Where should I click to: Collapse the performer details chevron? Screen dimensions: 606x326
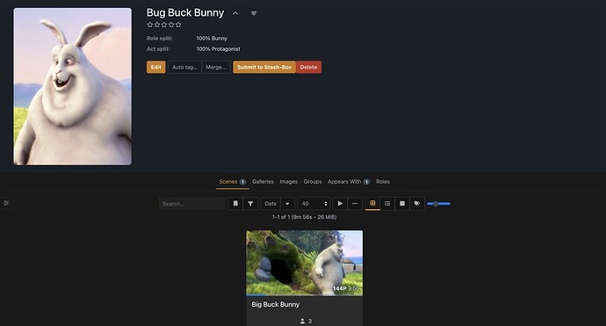[235, 13]
